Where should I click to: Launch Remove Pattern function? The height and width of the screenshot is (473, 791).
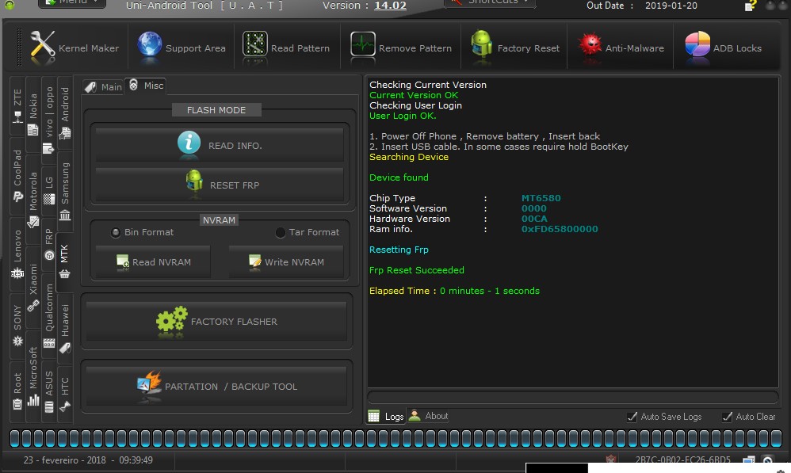tap(401, 48)
